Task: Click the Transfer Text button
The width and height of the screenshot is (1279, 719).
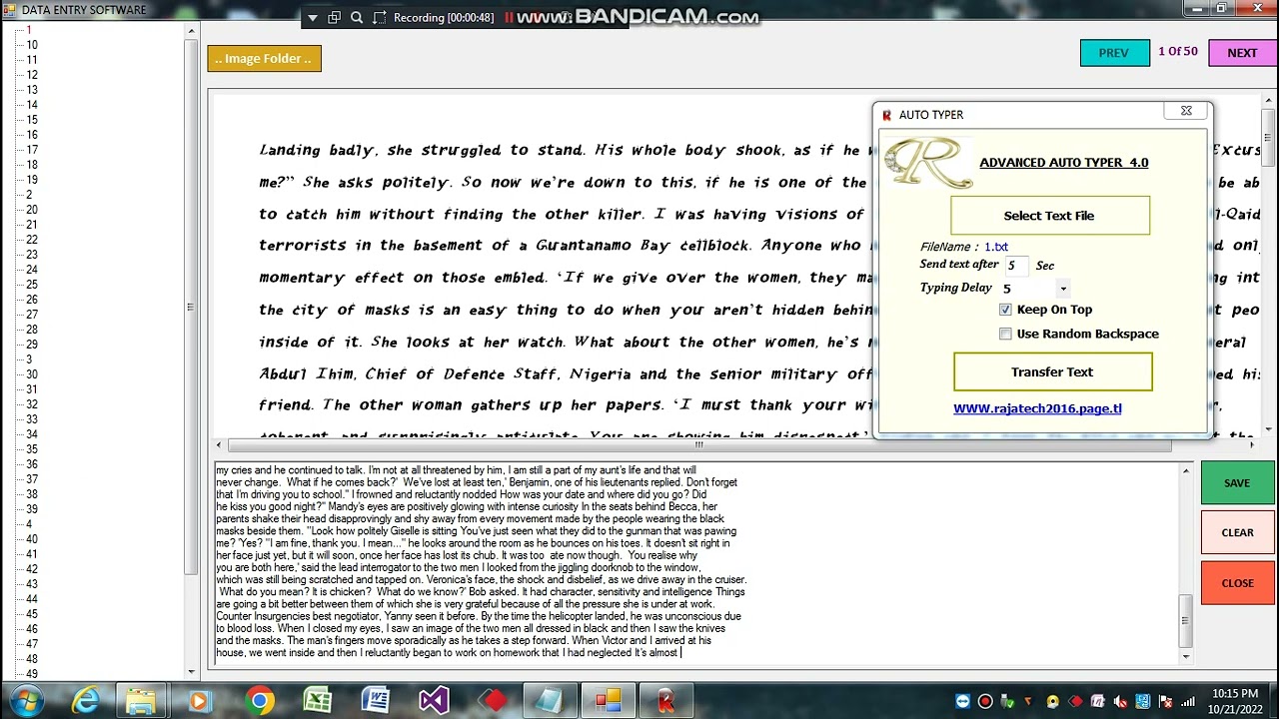Action: click(1052, 371)
